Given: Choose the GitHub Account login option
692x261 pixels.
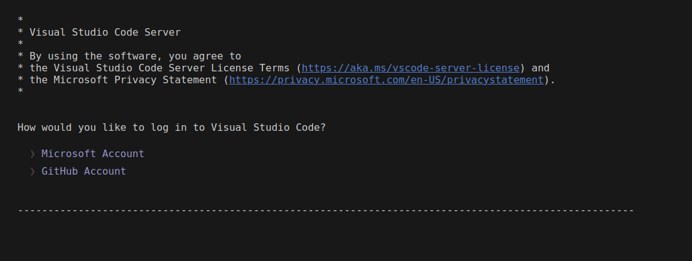Looking at the screenshot, I should [84, 171].
